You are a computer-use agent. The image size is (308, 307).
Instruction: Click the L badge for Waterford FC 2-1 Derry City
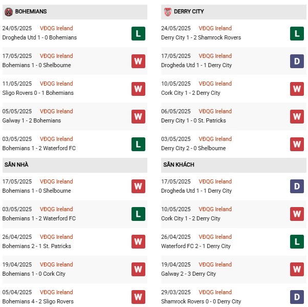point(297,241)
